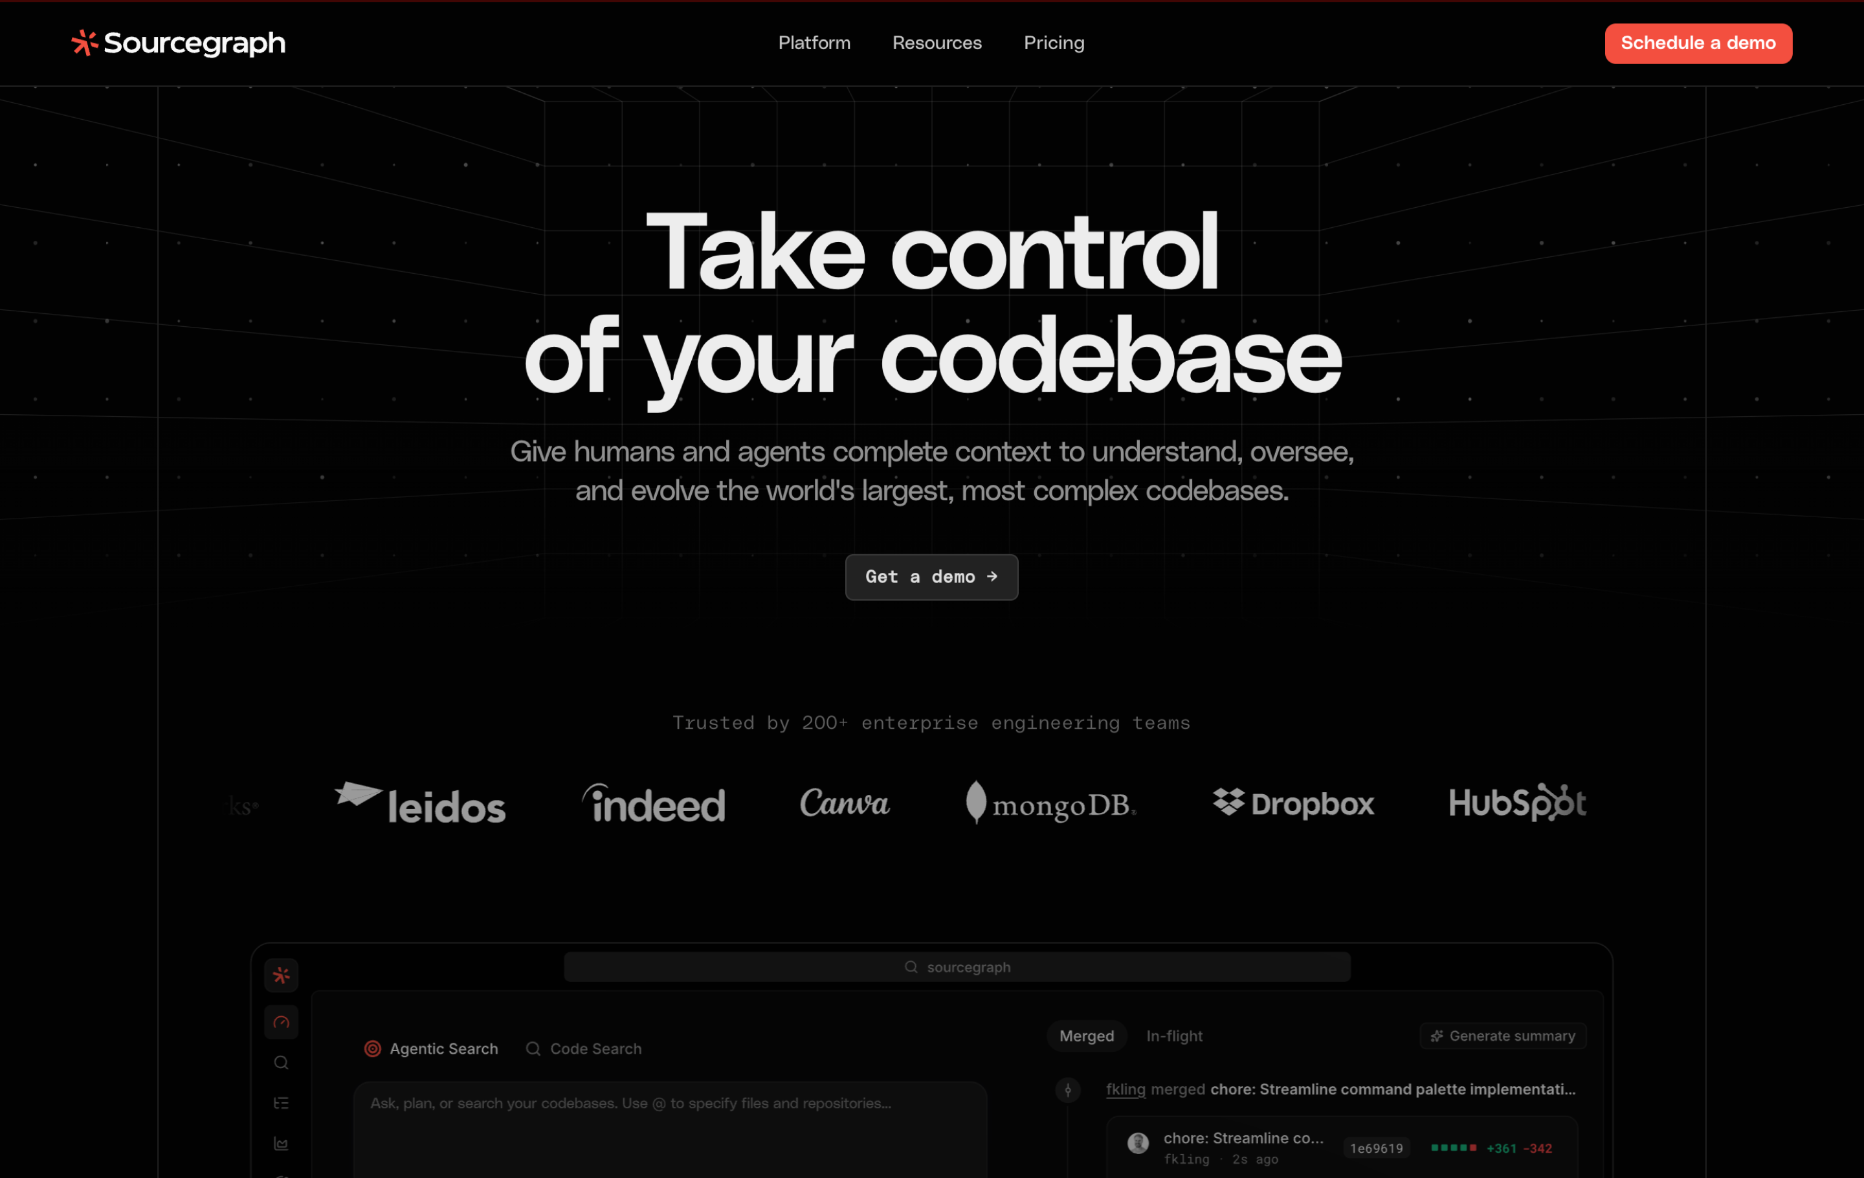Image resolution: width=1864 pixels, height=1178 pixels.
Task: Click the Indeed logo
Action: 653,803
